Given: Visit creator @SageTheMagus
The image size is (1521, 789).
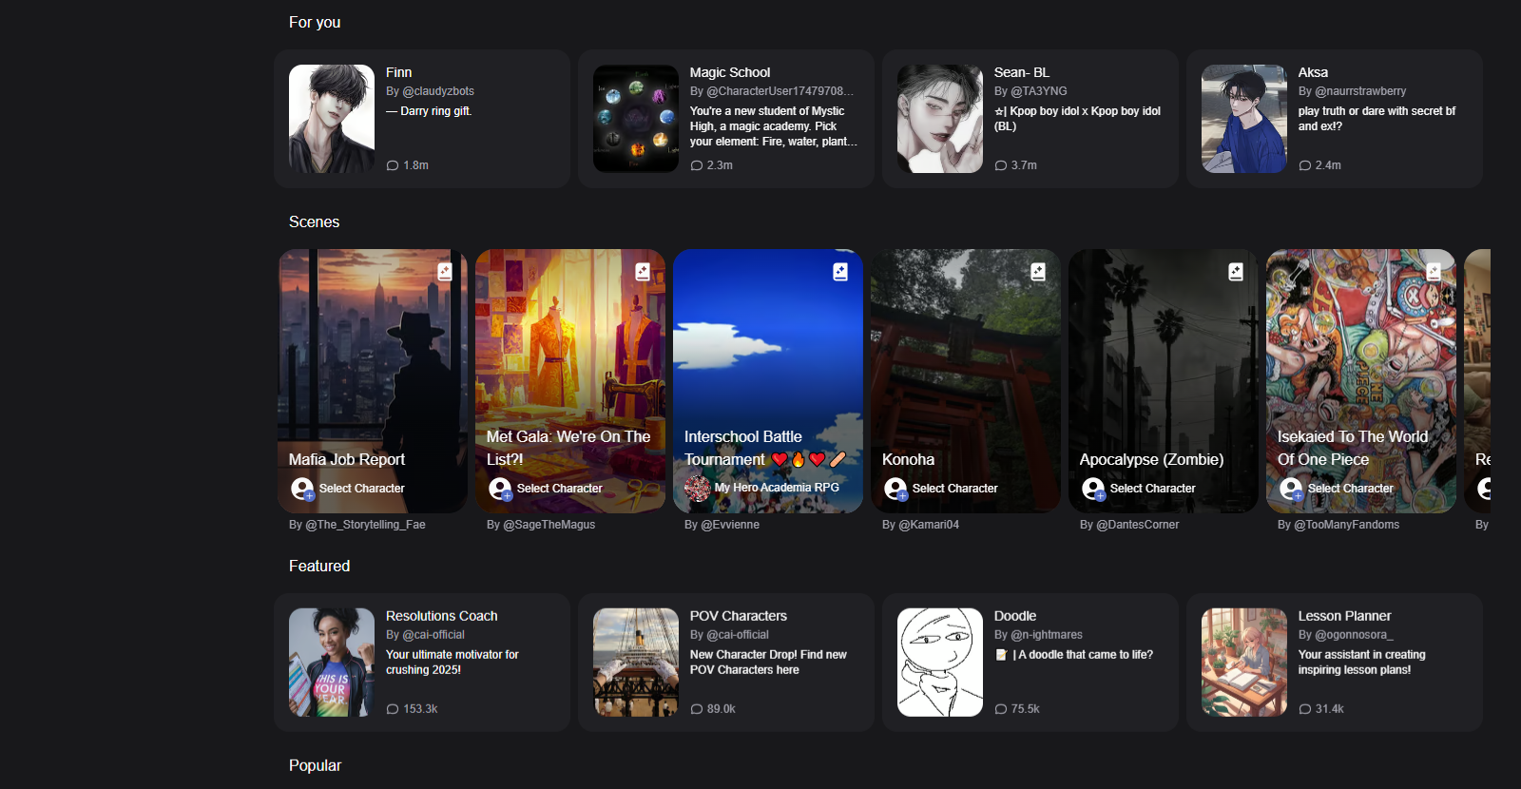Looking at the screenshot, I should [549, 525].
